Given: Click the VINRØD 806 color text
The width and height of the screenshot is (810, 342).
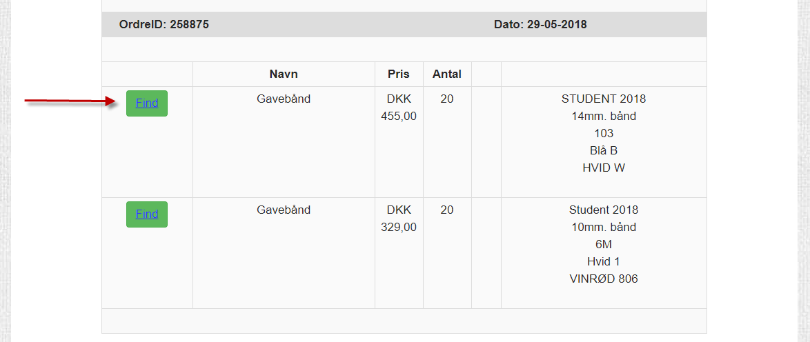Looking at the screenshot, I should coord(604,279).
